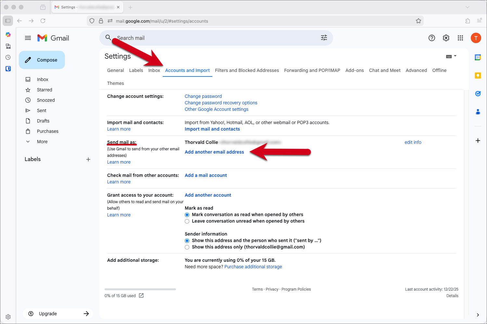Image resolution: width=487 pixels, height=324 pixels.
Task: Open Google Keep from the side panel
Action: [478, 75]
